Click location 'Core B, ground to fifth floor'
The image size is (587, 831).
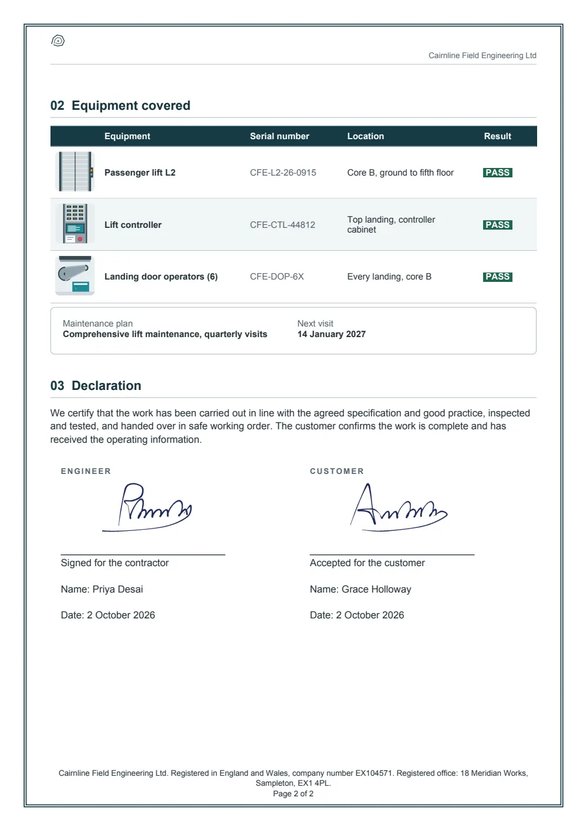click(x=400, y=173)
